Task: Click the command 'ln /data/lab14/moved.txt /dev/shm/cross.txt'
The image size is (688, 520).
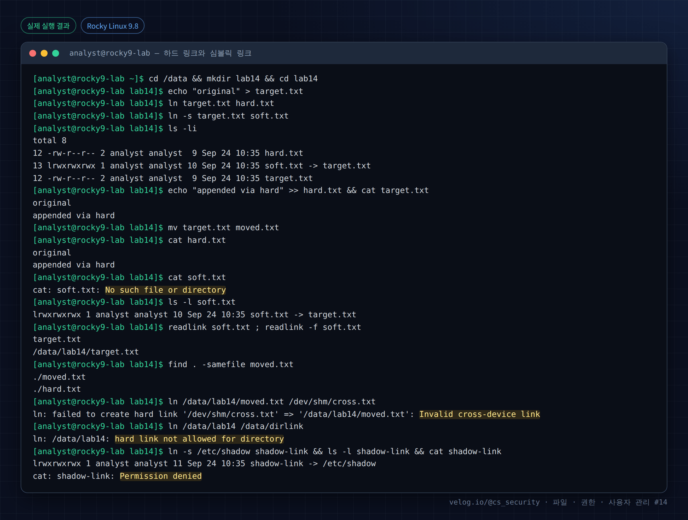Action: 272,402
